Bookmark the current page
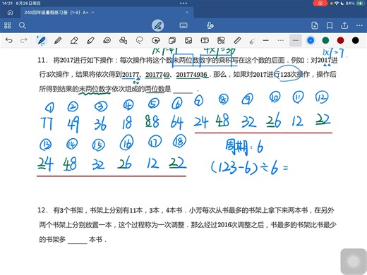Screen dimensions: 367x275 pos(330,25)
